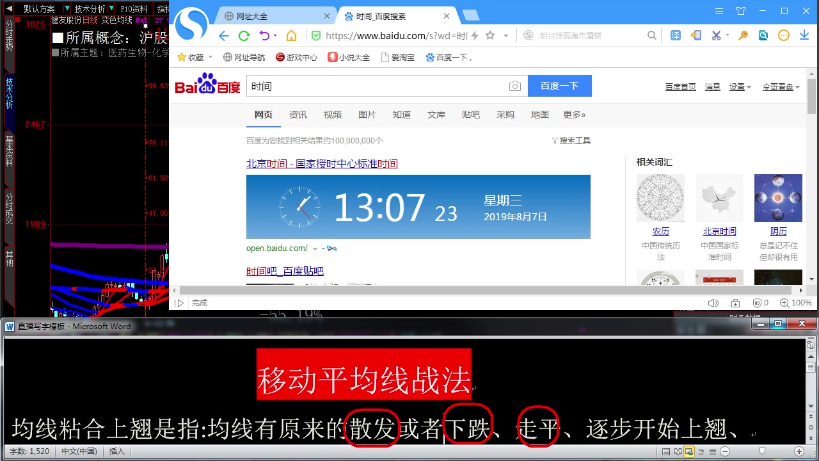Image resolution: width=819 pixels, height=461 pixels.
Task: Go back with the browser back arrow
Action: click(x=223, y=36)
